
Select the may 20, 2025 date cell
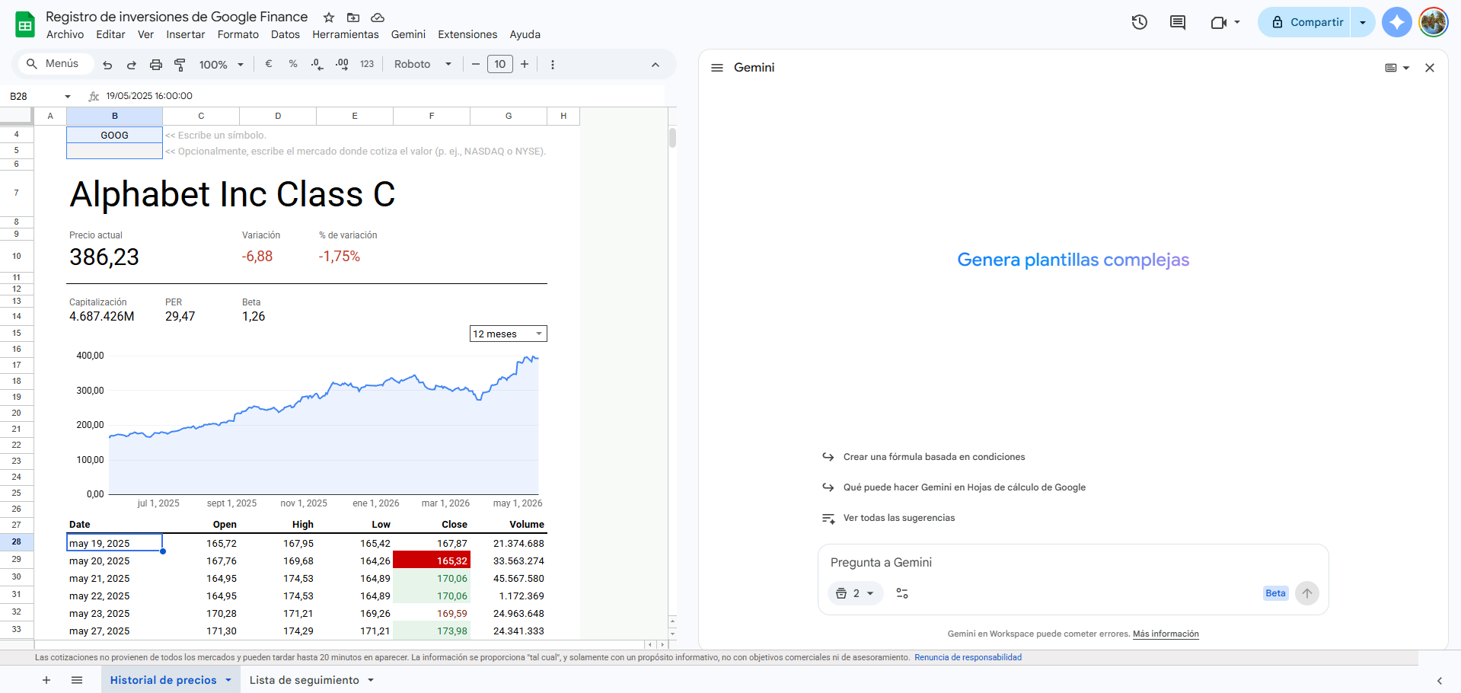coord(114,560)
